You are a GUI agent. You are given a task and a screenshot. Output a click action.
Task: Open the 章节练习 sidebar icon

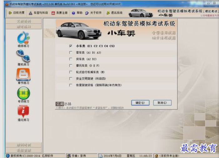pyautogui.click(x=23, y=76)
